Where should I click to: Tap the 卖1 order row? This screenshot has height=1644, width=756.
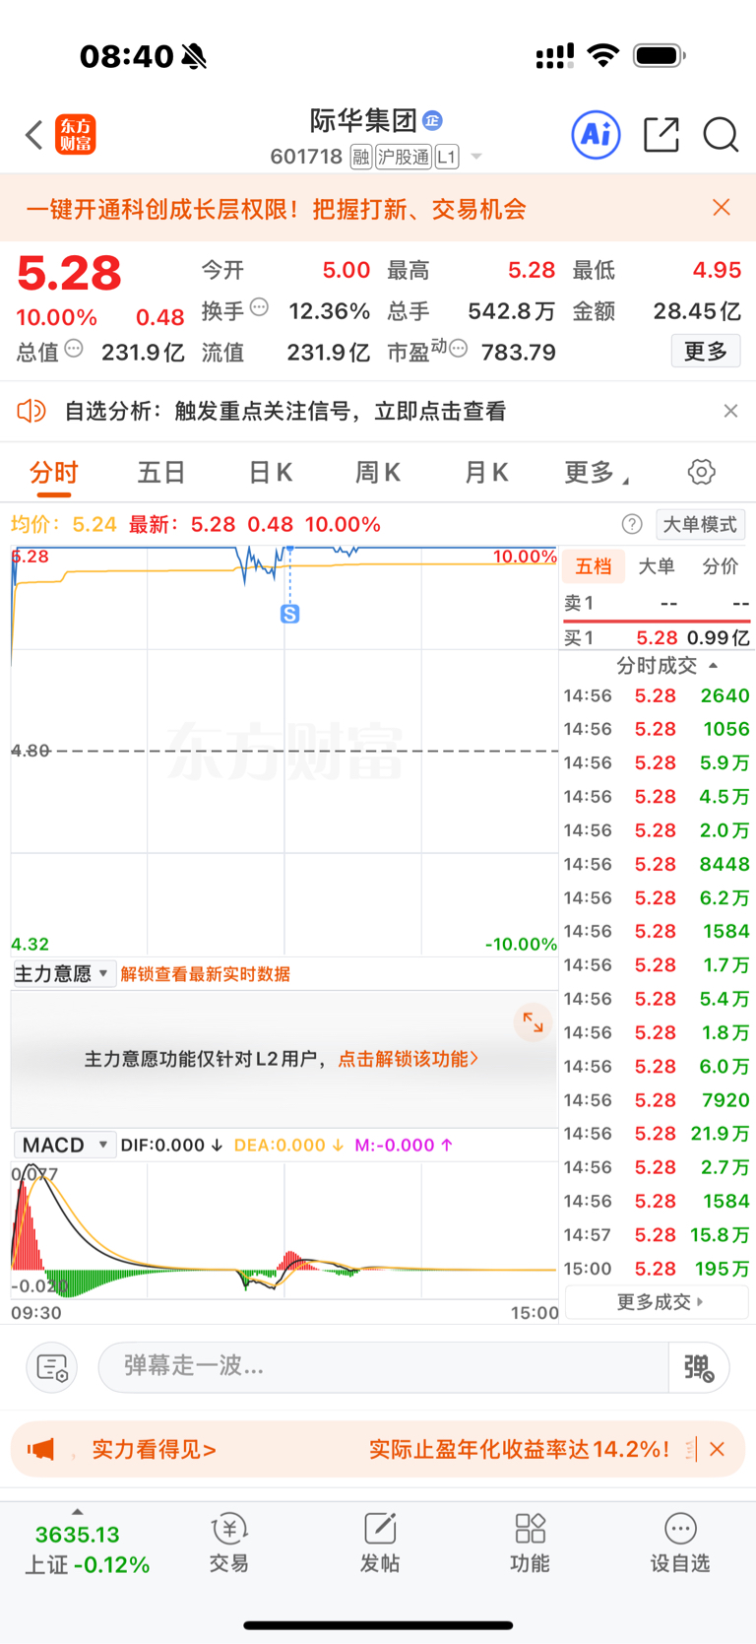pos(657,603)
